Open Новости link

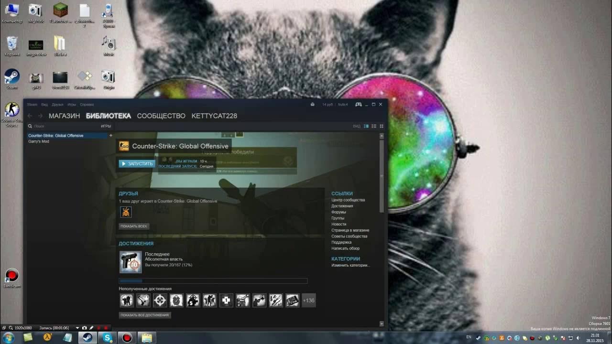click(x=339, y=224)
